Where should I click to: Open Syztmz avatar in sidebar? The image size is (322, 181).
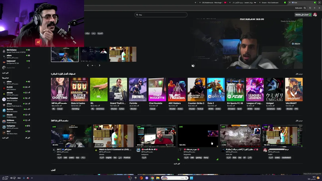tap(4, 110)
